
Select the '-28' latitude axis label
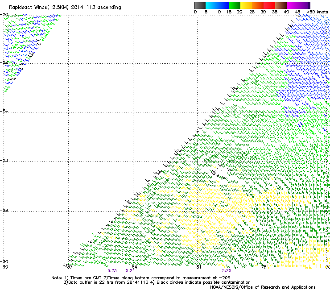coord(4,211)
